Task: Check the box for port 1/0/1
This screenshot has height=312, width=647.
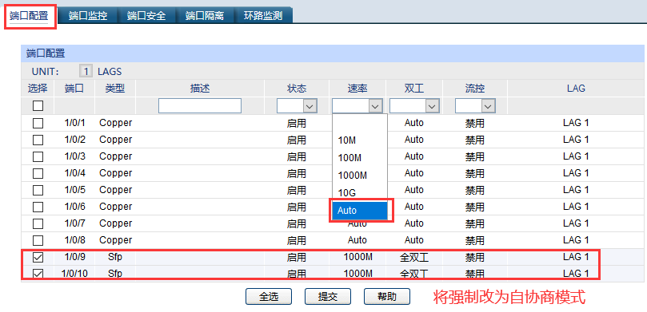Action: click(x=38, y=123)
